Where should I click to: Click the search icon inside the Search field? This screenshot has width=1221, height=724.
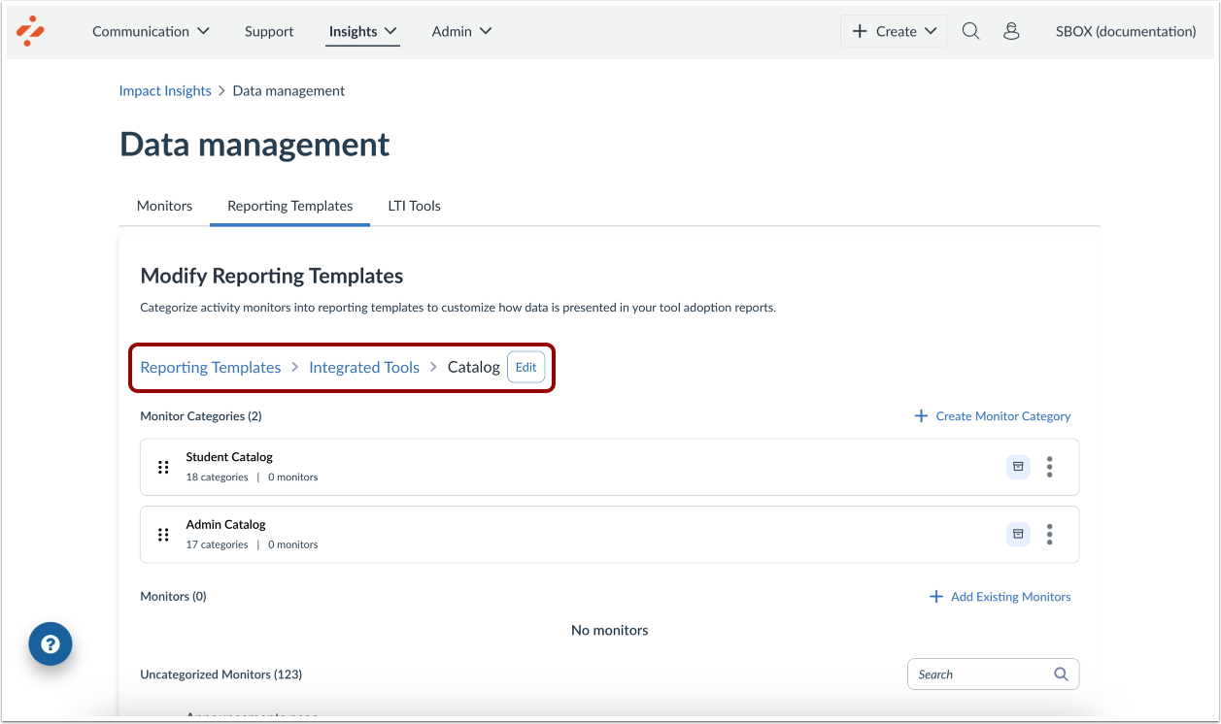pyautogui.click(x=1061, y=674)
